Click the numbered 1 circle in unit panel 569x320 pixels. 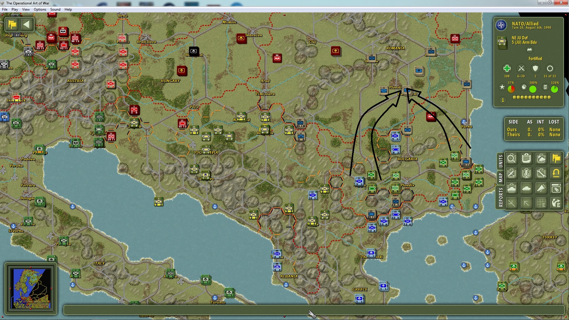(x=503, y=100)
